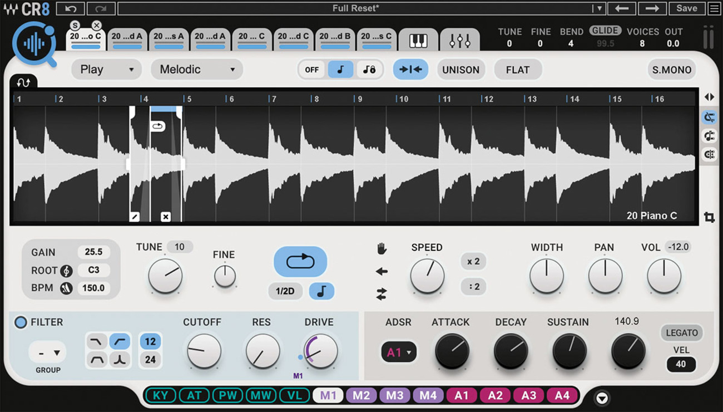Select the M2 modulator tab
Viewport: 723px width, 412px height.
[x=361, y=395]
